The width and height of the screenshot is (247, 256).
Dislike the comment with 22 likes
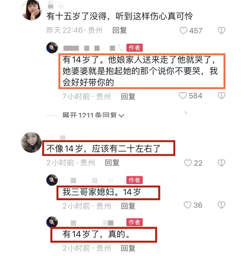coord(221,163)
